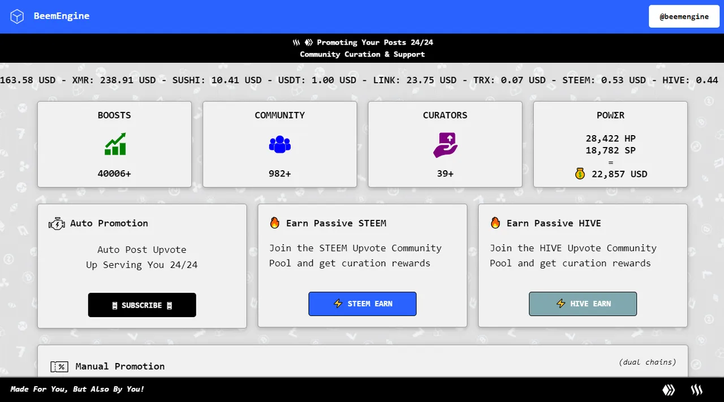Click the 28,422 HP value

pyautogui.click(x=611, y=139)
